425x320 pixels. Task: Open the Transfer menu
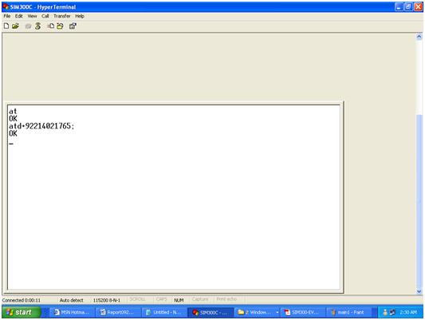pyautogui.click(x=62, y=16)
